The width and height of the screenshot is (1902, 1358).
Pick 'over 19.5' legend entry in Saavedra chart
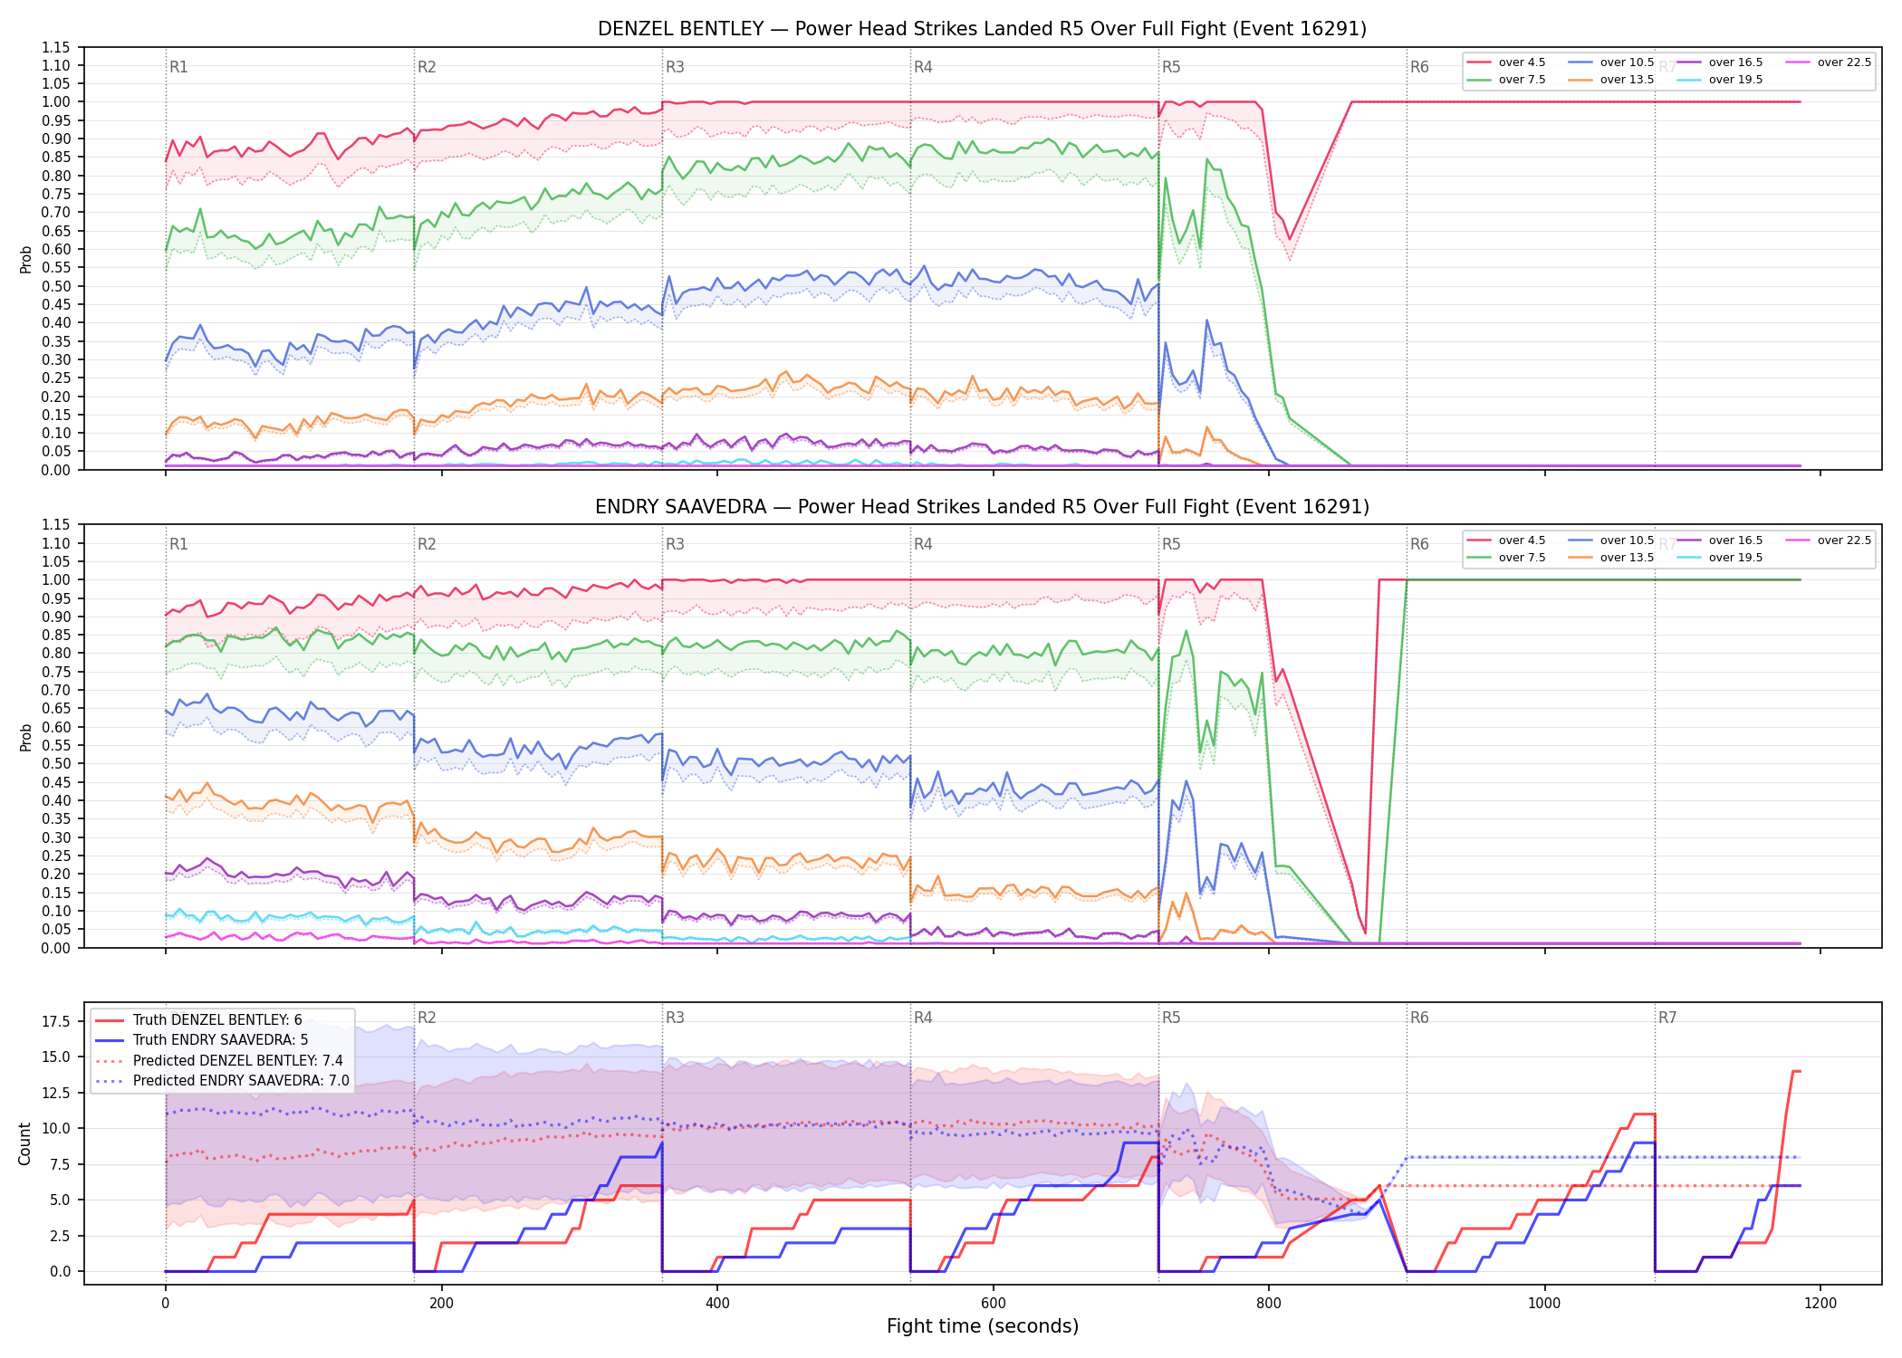click(x=1719, y=558)
